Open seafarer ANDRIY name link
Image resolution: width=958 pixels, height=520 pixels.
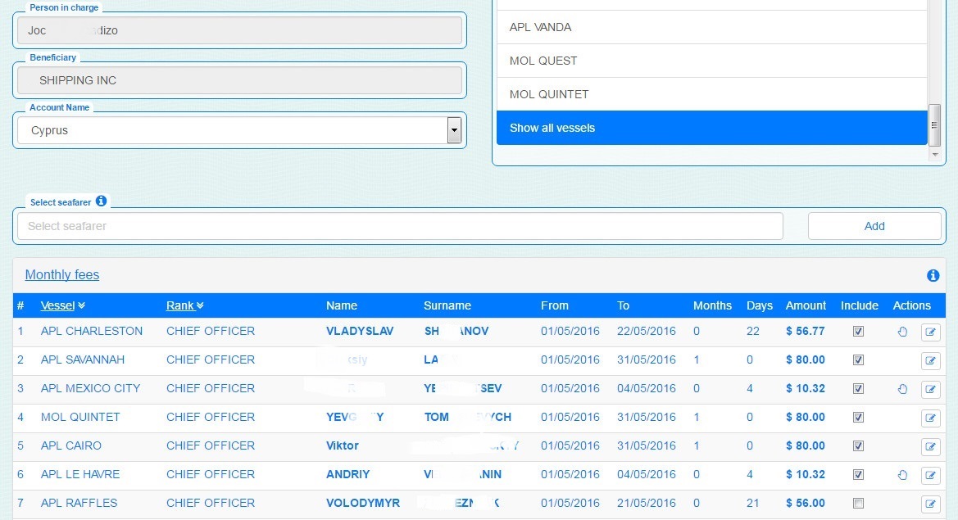tap(347, 474)
